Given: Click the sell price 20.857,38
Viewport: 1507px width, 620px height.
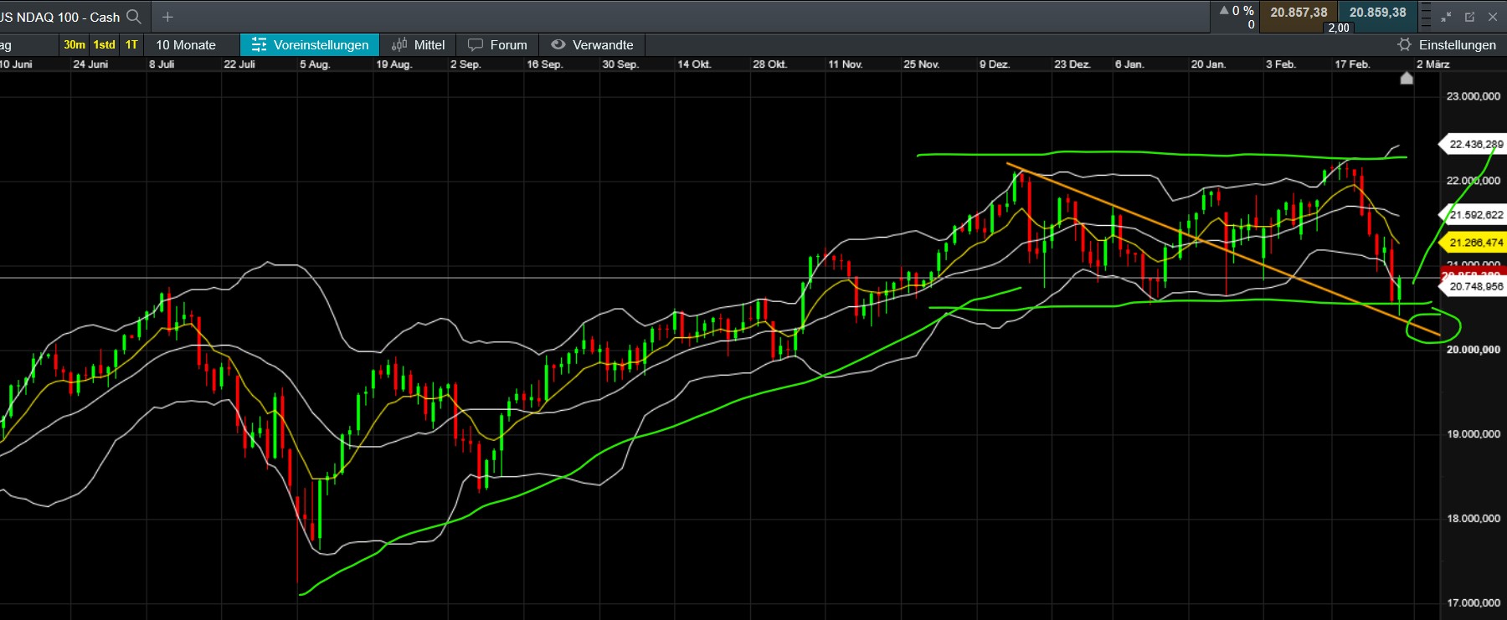Looking at the screenshot, I should click(1299, 13).
